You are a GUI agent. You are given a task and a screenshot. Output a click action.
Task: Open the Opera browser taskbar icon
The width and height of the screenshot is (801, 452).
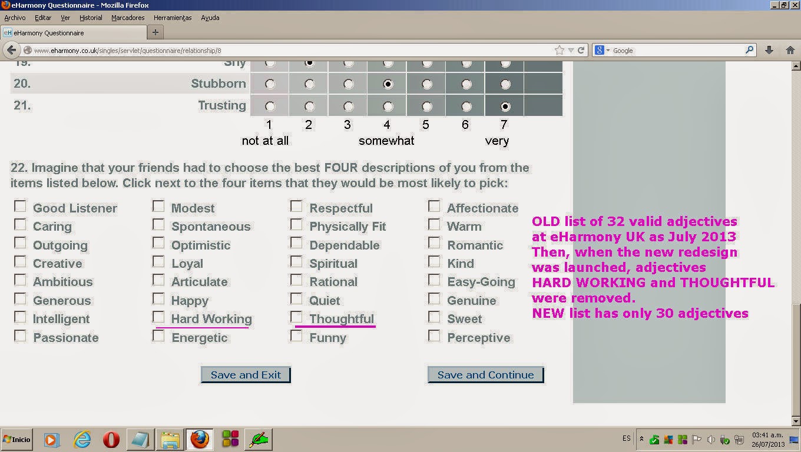coord(111,440)
